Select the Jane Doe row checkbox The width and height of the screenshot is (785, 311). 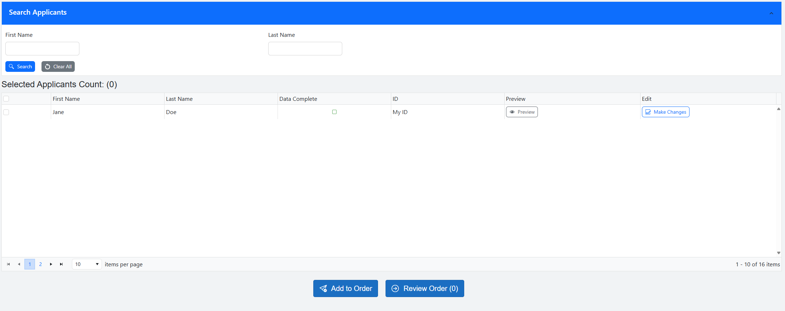6,112
